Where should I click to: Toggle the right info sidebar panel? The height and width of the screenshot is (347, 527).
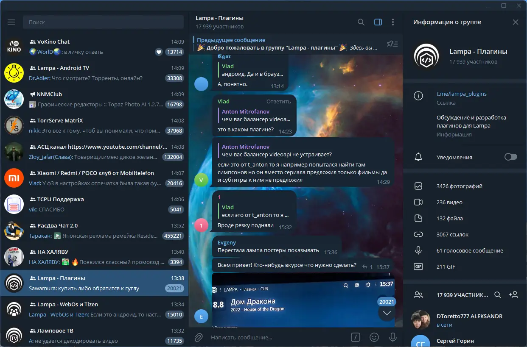click(378, 22)
